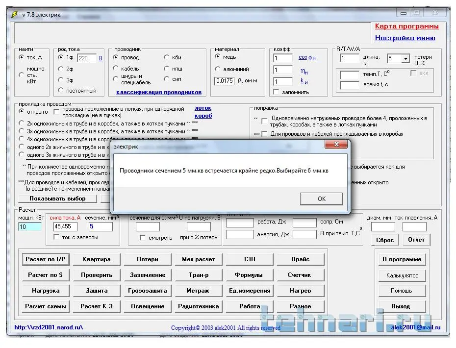Image resolution: width=456 pixels, height=348 pixels.
Task: Click Сброс button
Action: 385,240
